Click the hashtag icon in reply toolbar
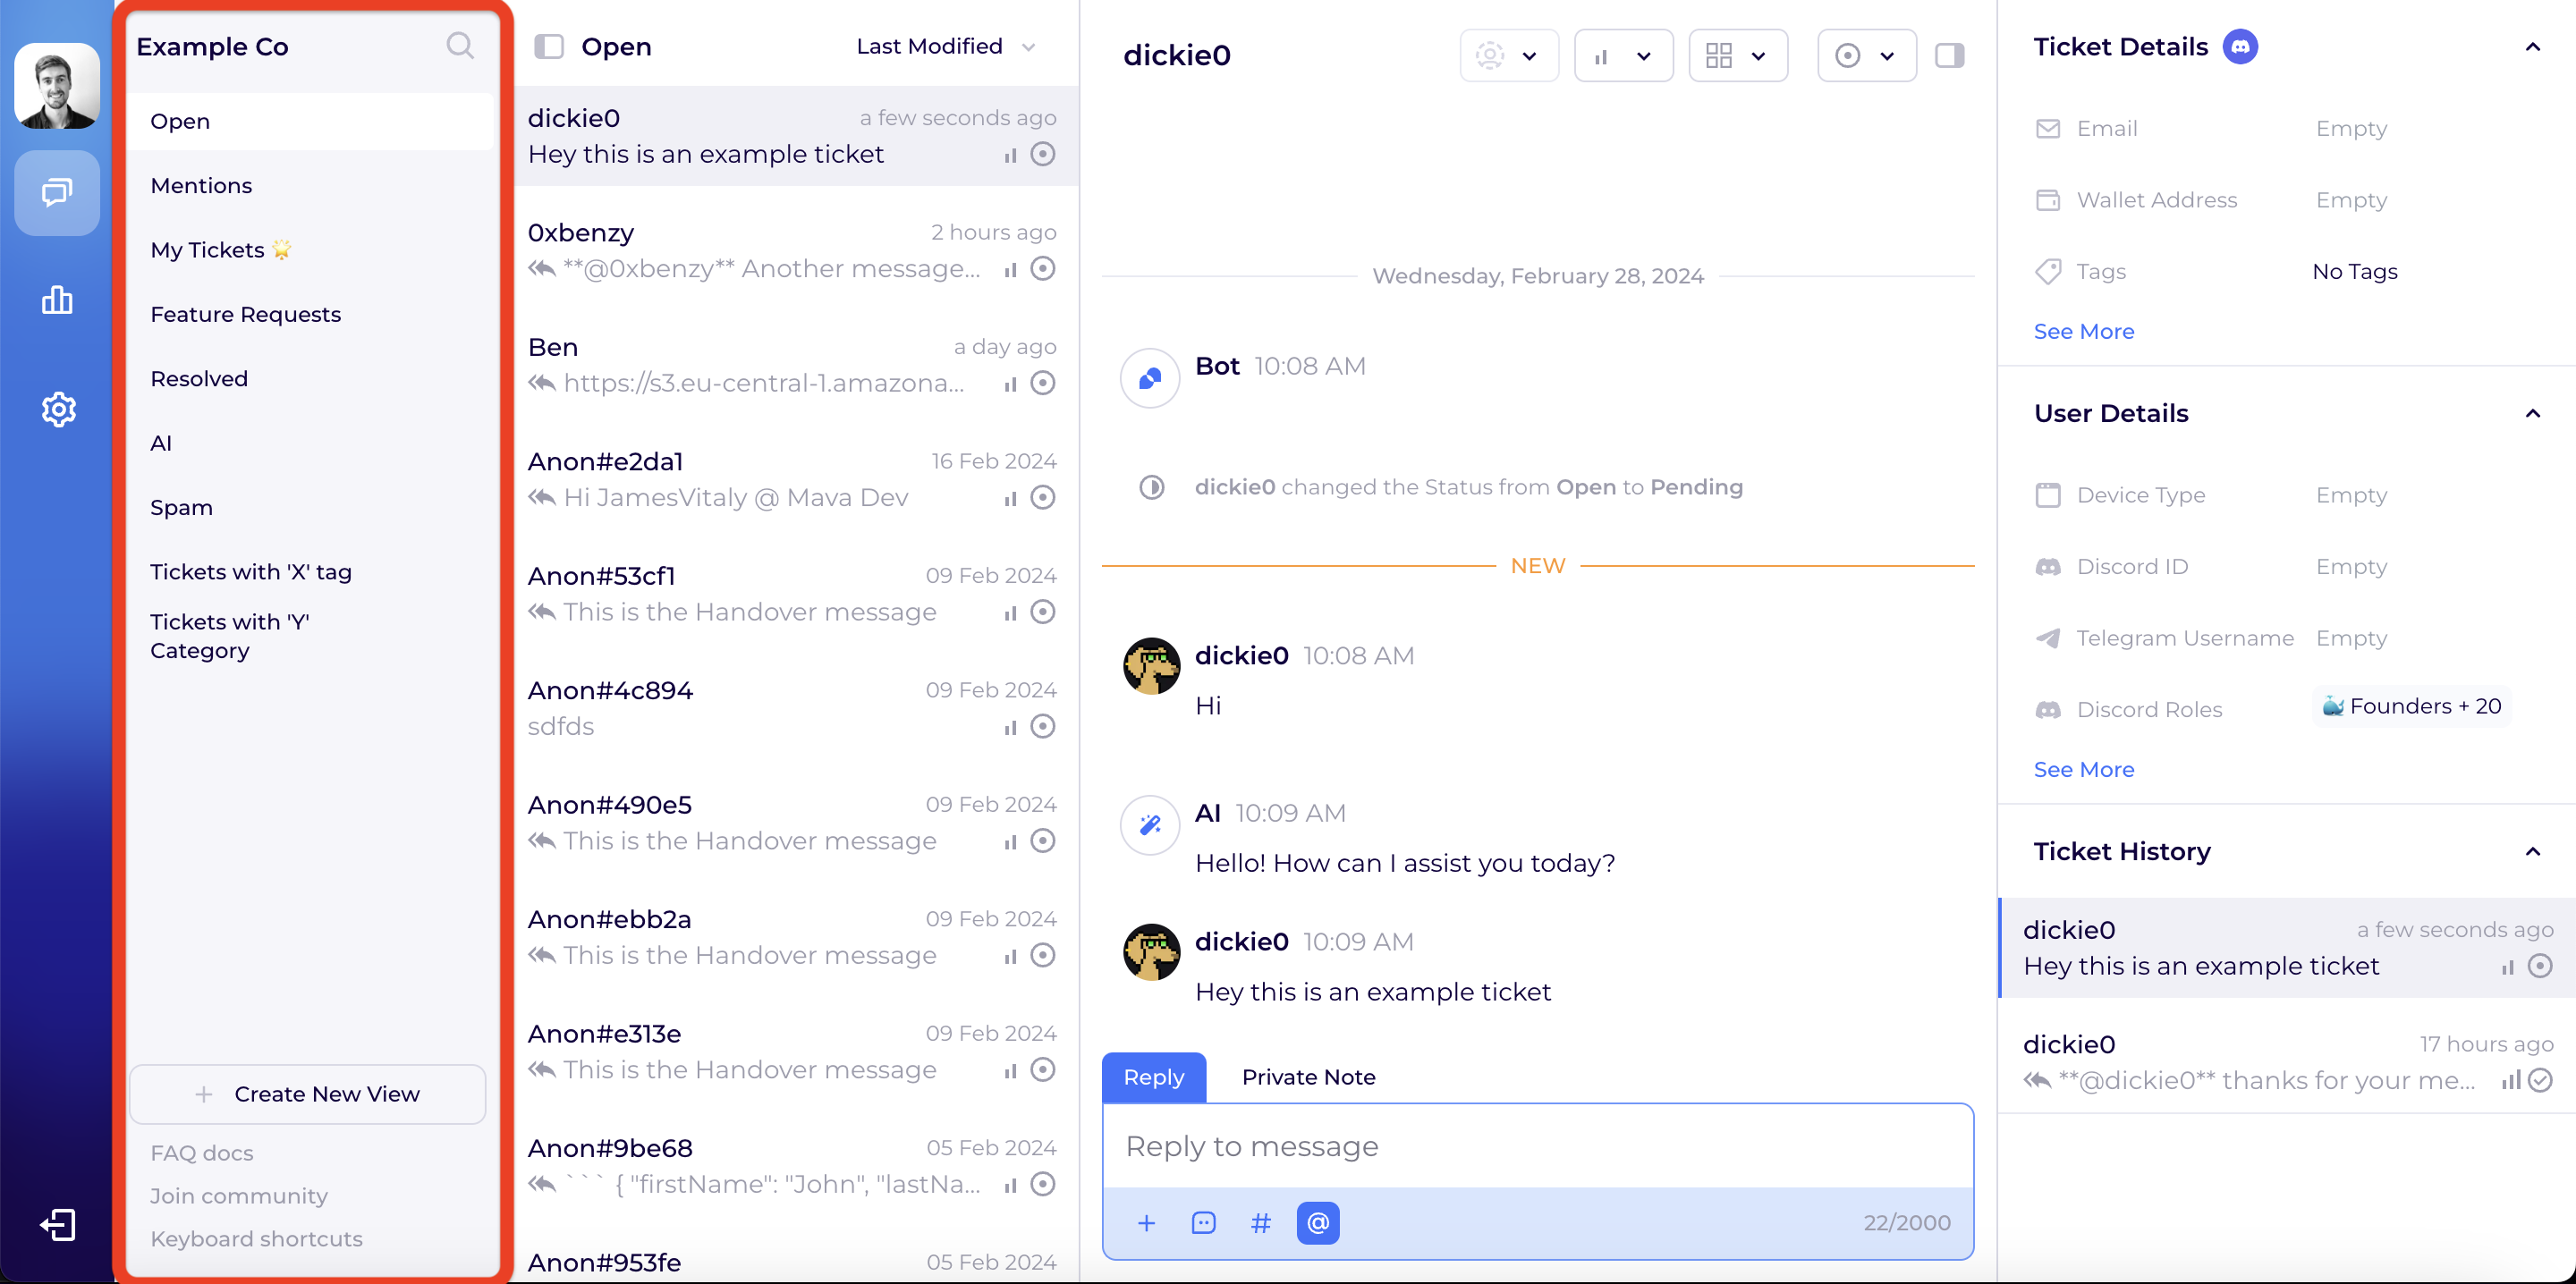Viewport: 2576px width, 1284px height. (1261, 1222)
